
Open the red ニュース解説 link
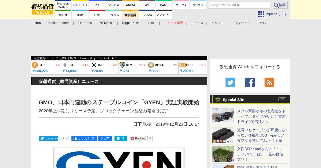[174, 23]
